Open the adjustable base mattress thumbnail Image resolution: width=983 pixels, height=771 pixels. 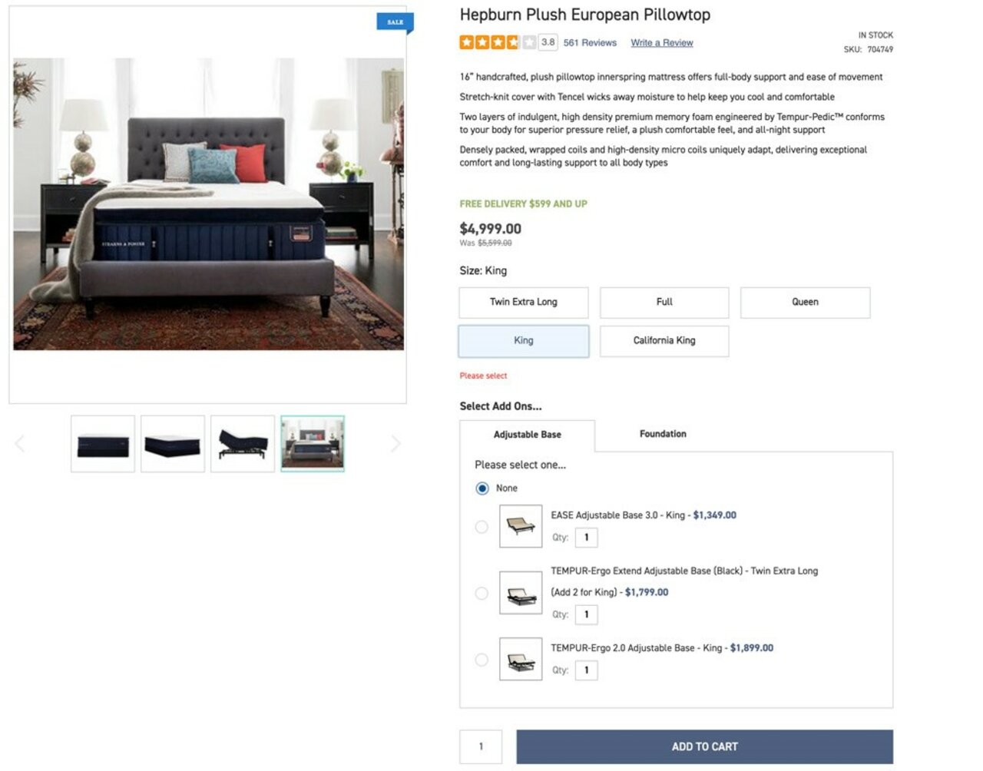243,444
